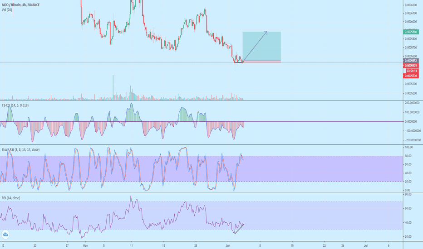Click date 27 on the time axis
The image size is (423, 249).
point(67,245)
